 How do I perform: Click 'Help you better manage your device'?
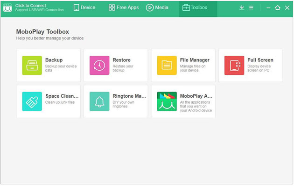[x=50, y=38]
